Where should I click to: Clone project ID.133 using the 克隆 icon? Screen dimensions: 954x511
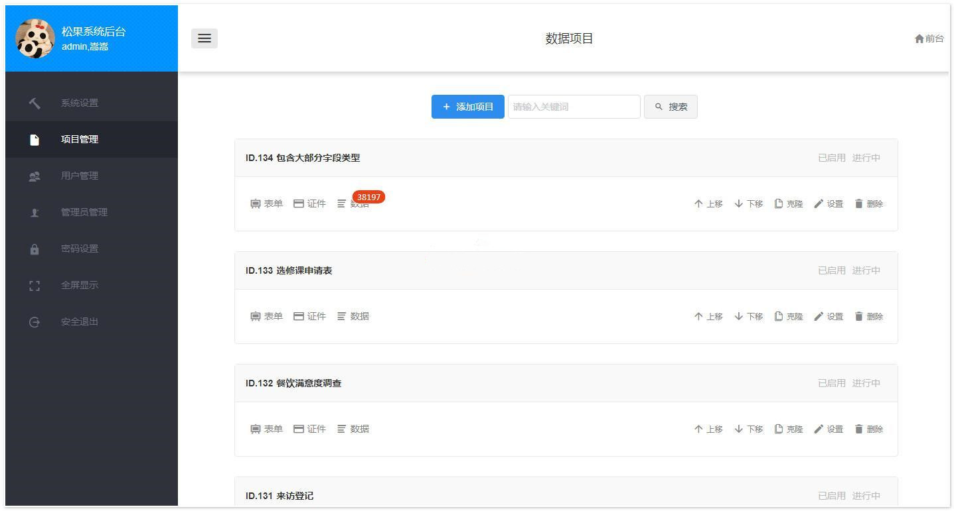tap(788, 316)
